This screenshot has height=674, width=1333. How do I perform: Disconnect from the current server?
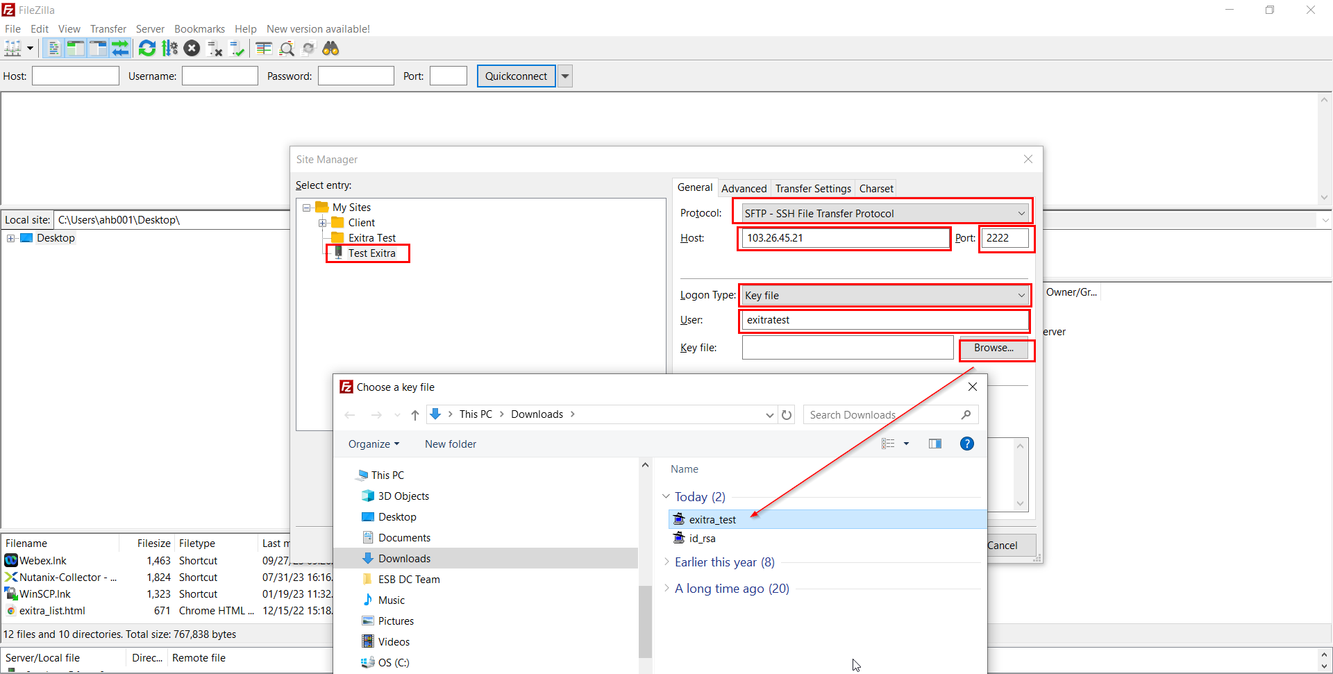coord(215,49)
